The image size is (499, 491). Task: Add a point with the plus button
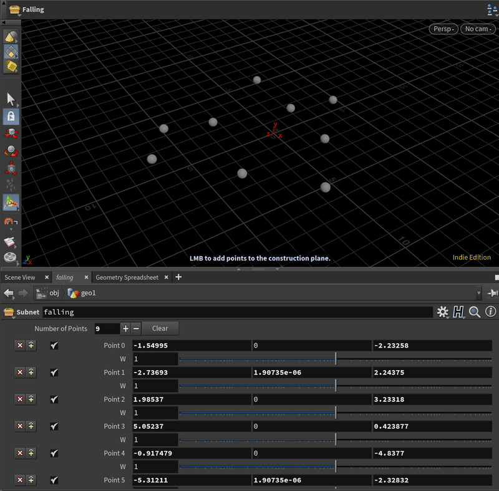point(126,328)
